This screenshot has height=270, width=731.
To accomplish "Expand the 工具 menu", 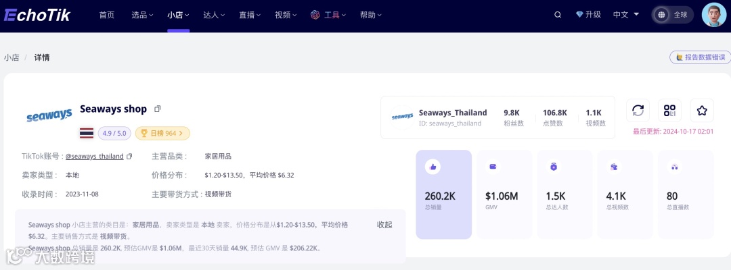I will (329, 15).
